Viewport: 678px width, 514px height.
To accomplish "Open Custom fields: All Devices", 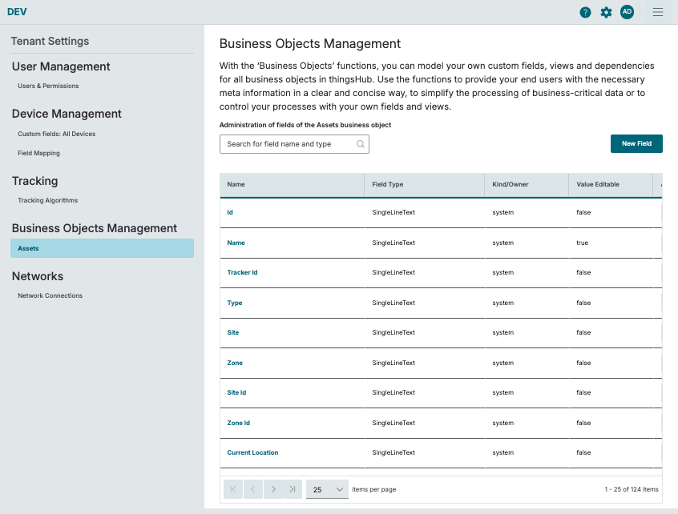I will point(57,134).
